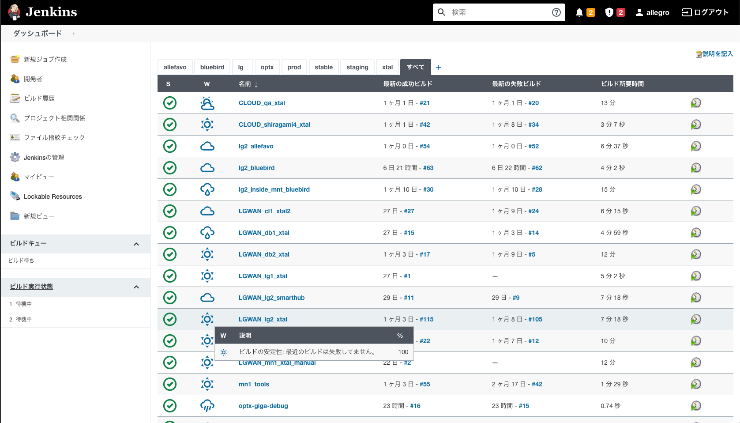Schedule a build for LGWAN_lg2_smarthub
The height and width of the screenshot is (423, 740).
tap(696, 298)
